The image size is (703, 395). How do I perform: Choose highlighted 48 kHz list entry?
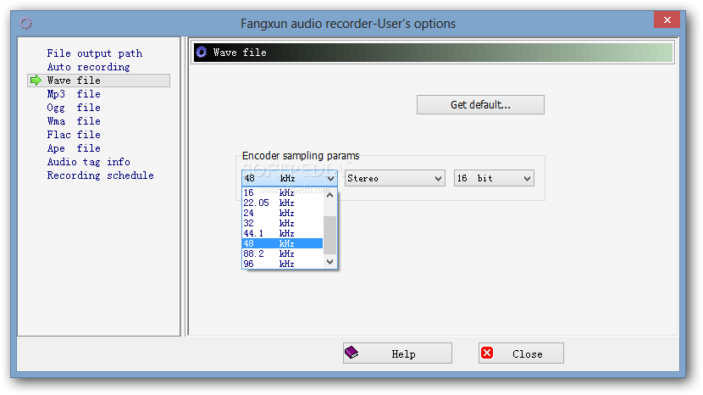pyautogui.click(x=282, y=243)
